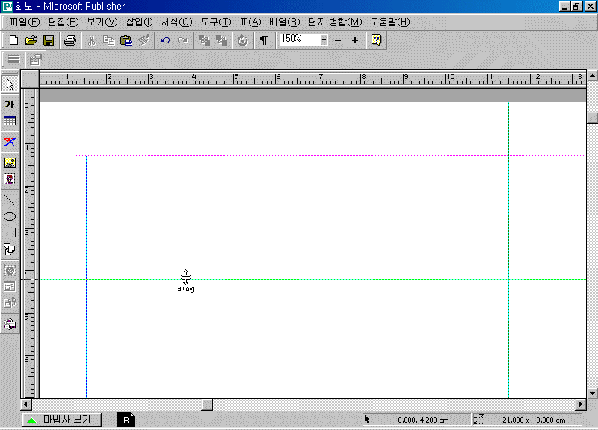Image resolution: width=598 pixels, height=430 pixels.
Task: Click the 150% zoom value field
Action: (x=300, y=40)
